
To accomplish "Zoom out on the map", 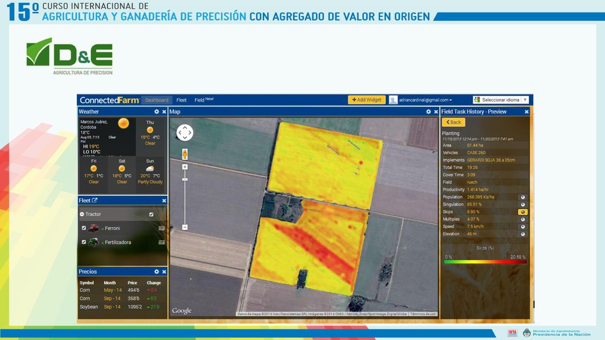I will pos(185,227).
